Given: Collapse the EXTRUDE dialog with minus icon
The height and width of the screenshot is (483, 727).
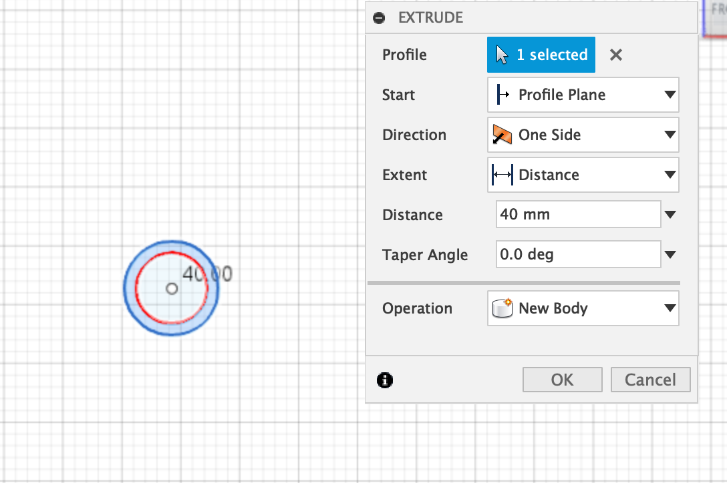Looking at the screenshot, I should [380, 18].
